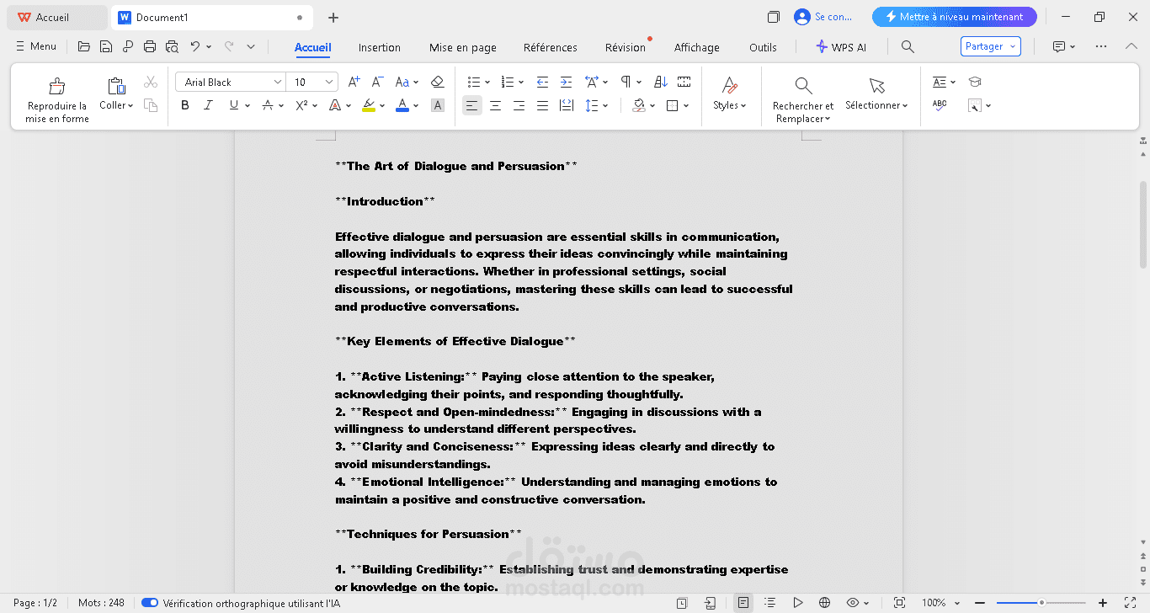This screenshot has width=1150, height=613.
Task: Click the blue font color swatch
Action: 402,105
